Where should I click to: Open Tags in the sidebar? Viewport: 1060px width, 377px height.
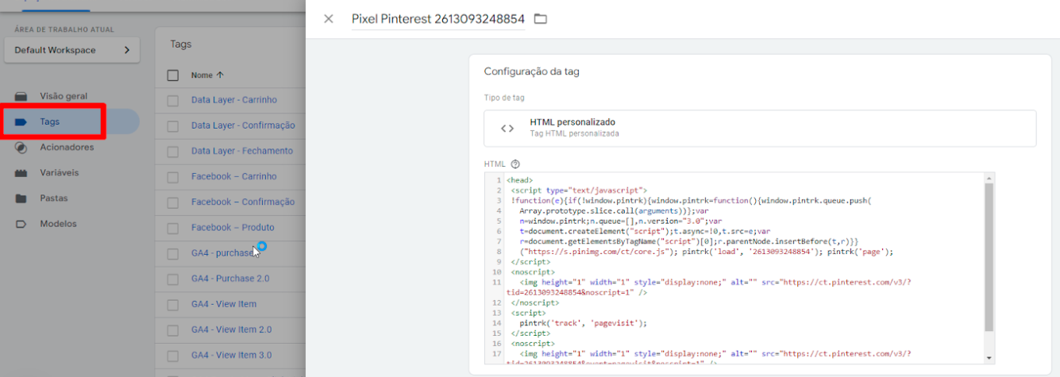pos(70,122)
